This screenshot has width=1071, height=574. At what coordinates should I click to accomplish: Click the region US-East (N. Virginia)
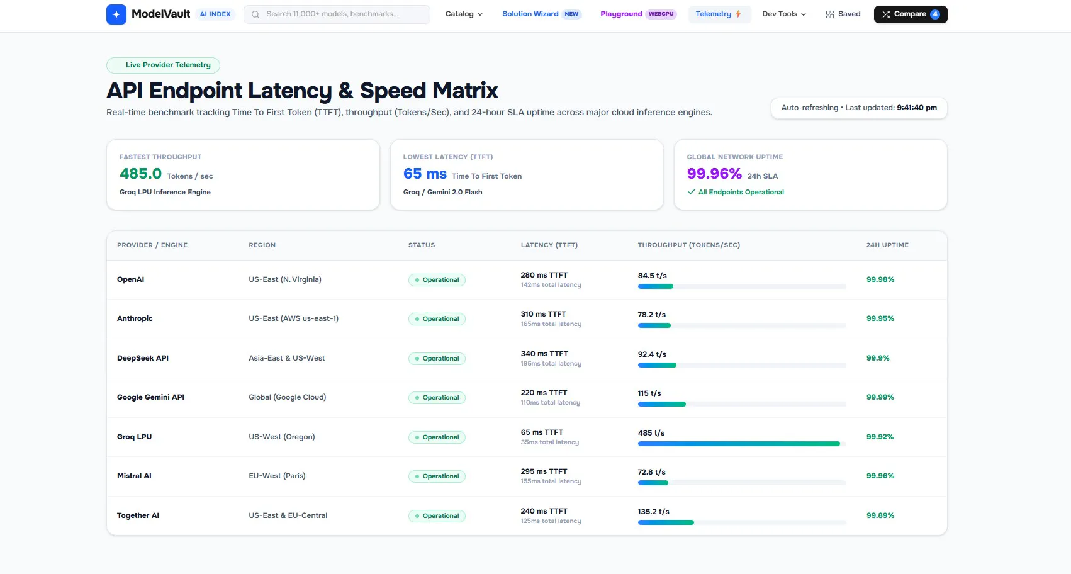[x=285, y=279]
